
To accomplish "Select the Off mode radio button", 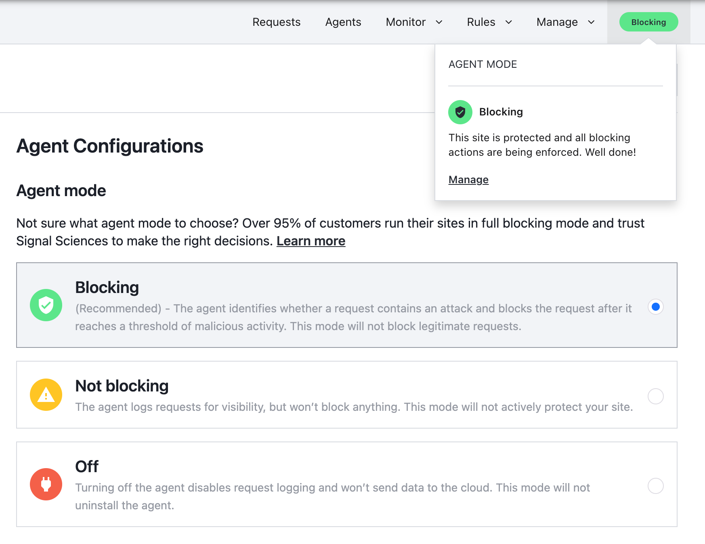I will click(655, 486).
